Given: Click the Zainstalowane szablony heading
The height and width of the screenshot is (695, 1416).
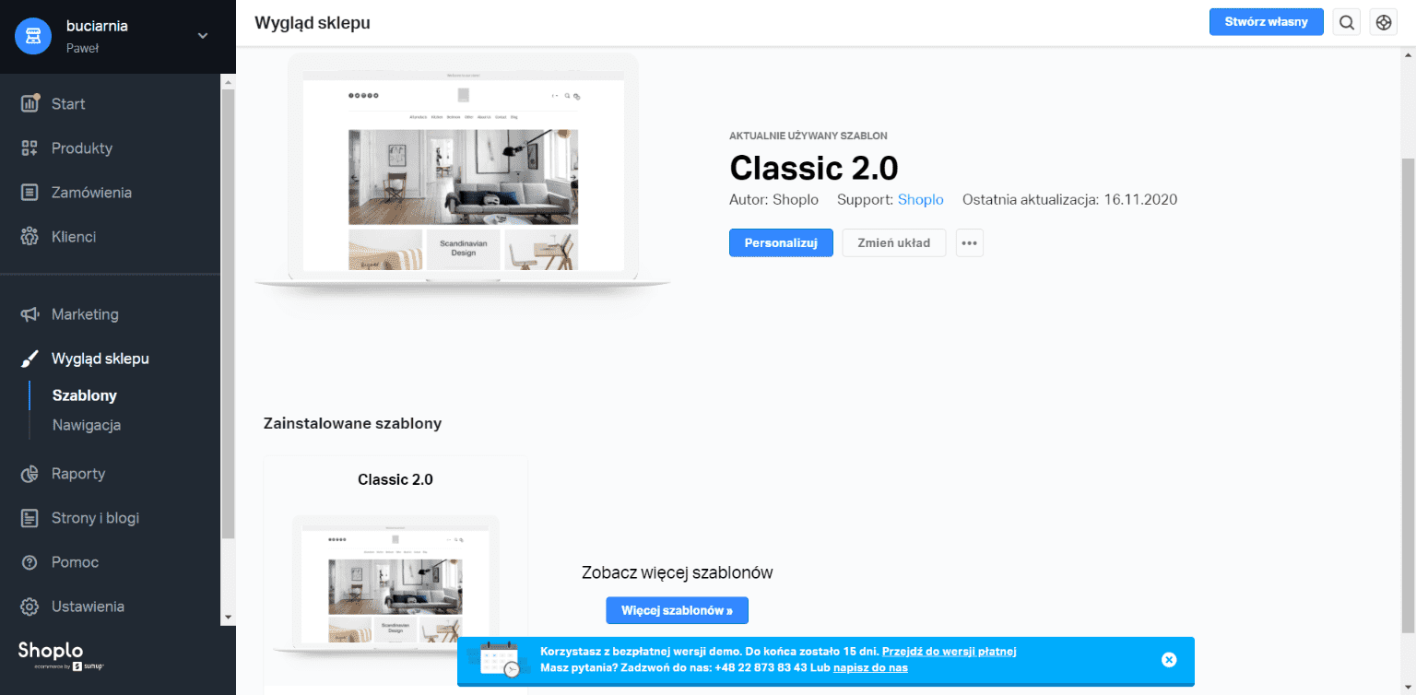Looking at the screenshot, I should pos(352,424).
